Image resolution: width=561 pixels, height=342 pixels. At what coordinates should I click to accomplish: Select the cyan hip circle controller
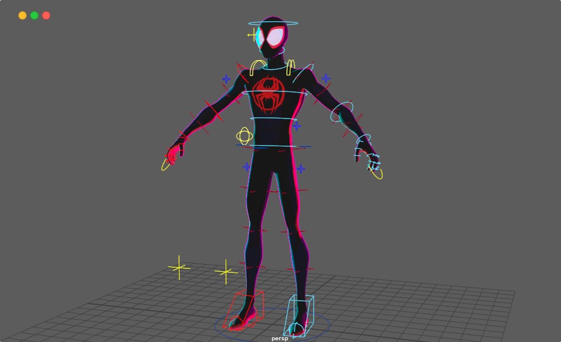tap(271, 146)
